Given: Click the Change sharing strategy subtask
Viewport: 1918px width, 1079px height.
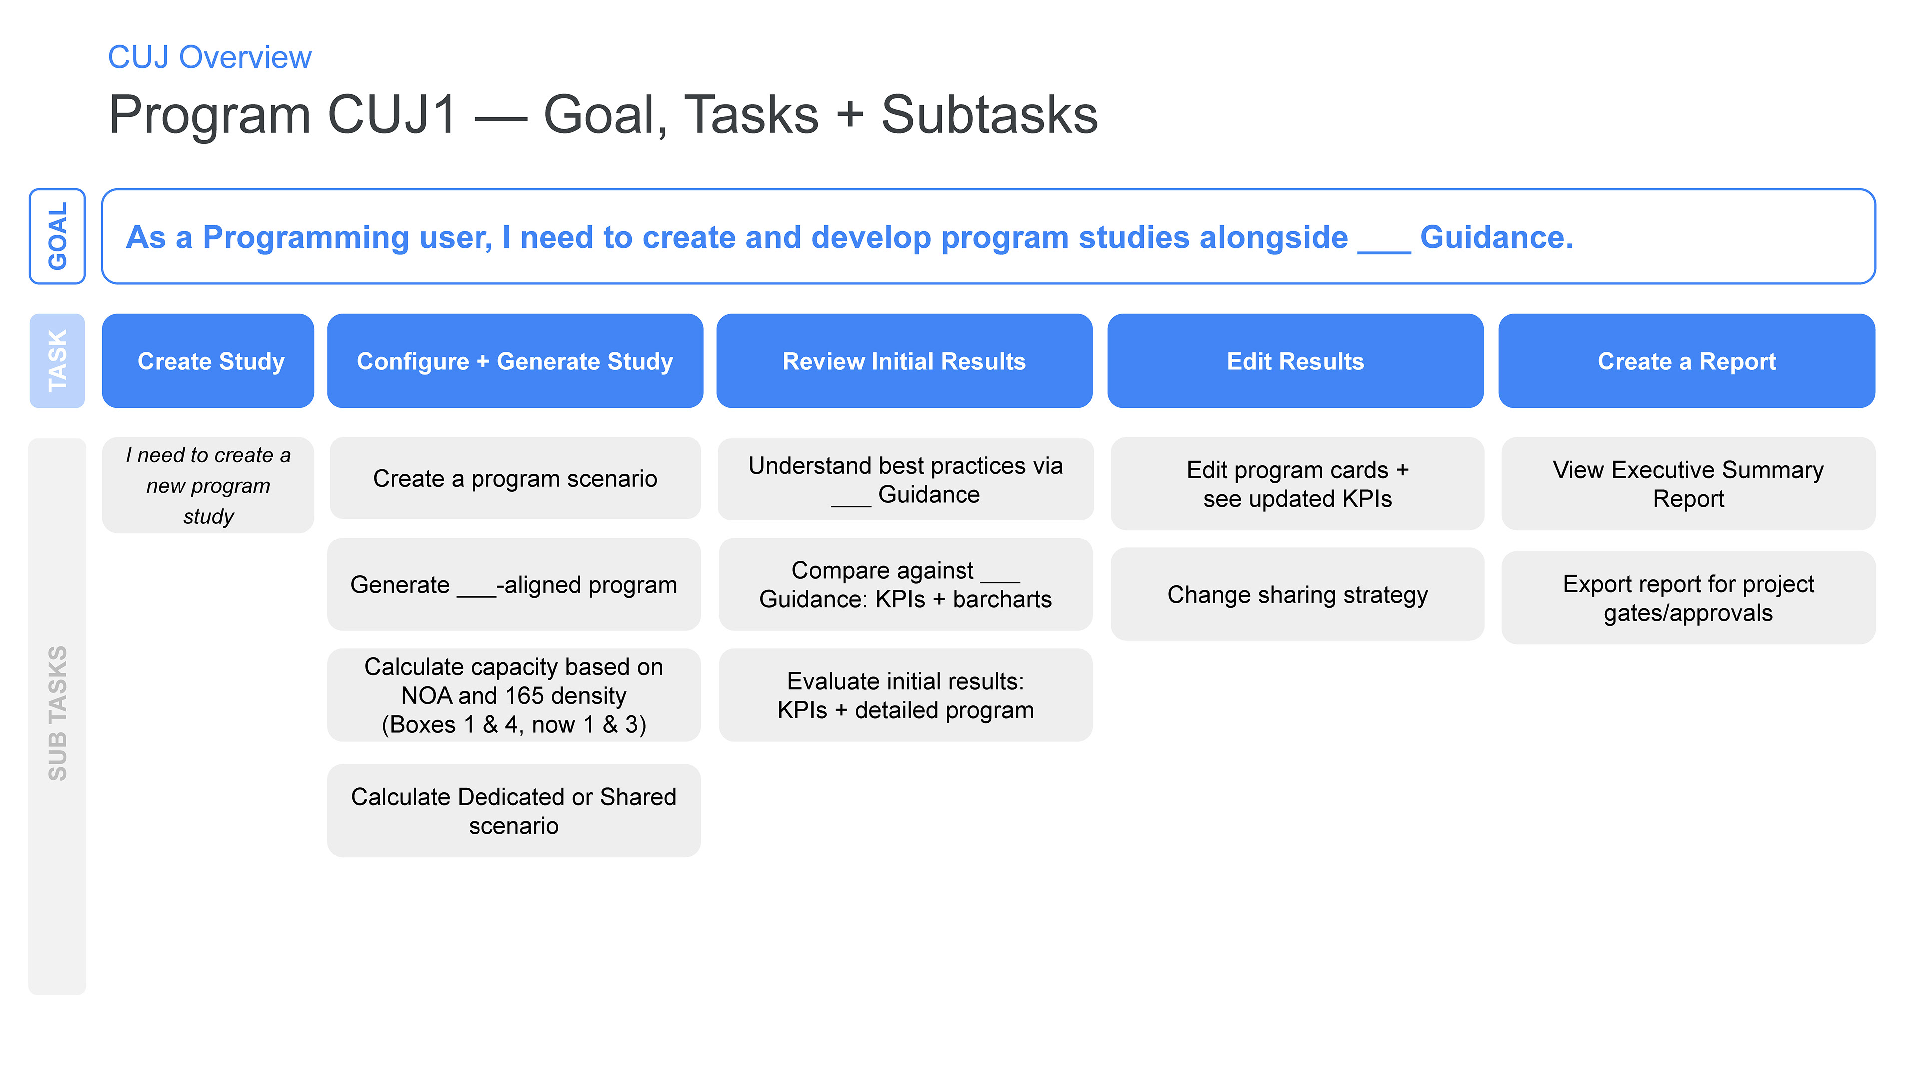Looking at the screenshot, I should click(x=1297, y=594).
